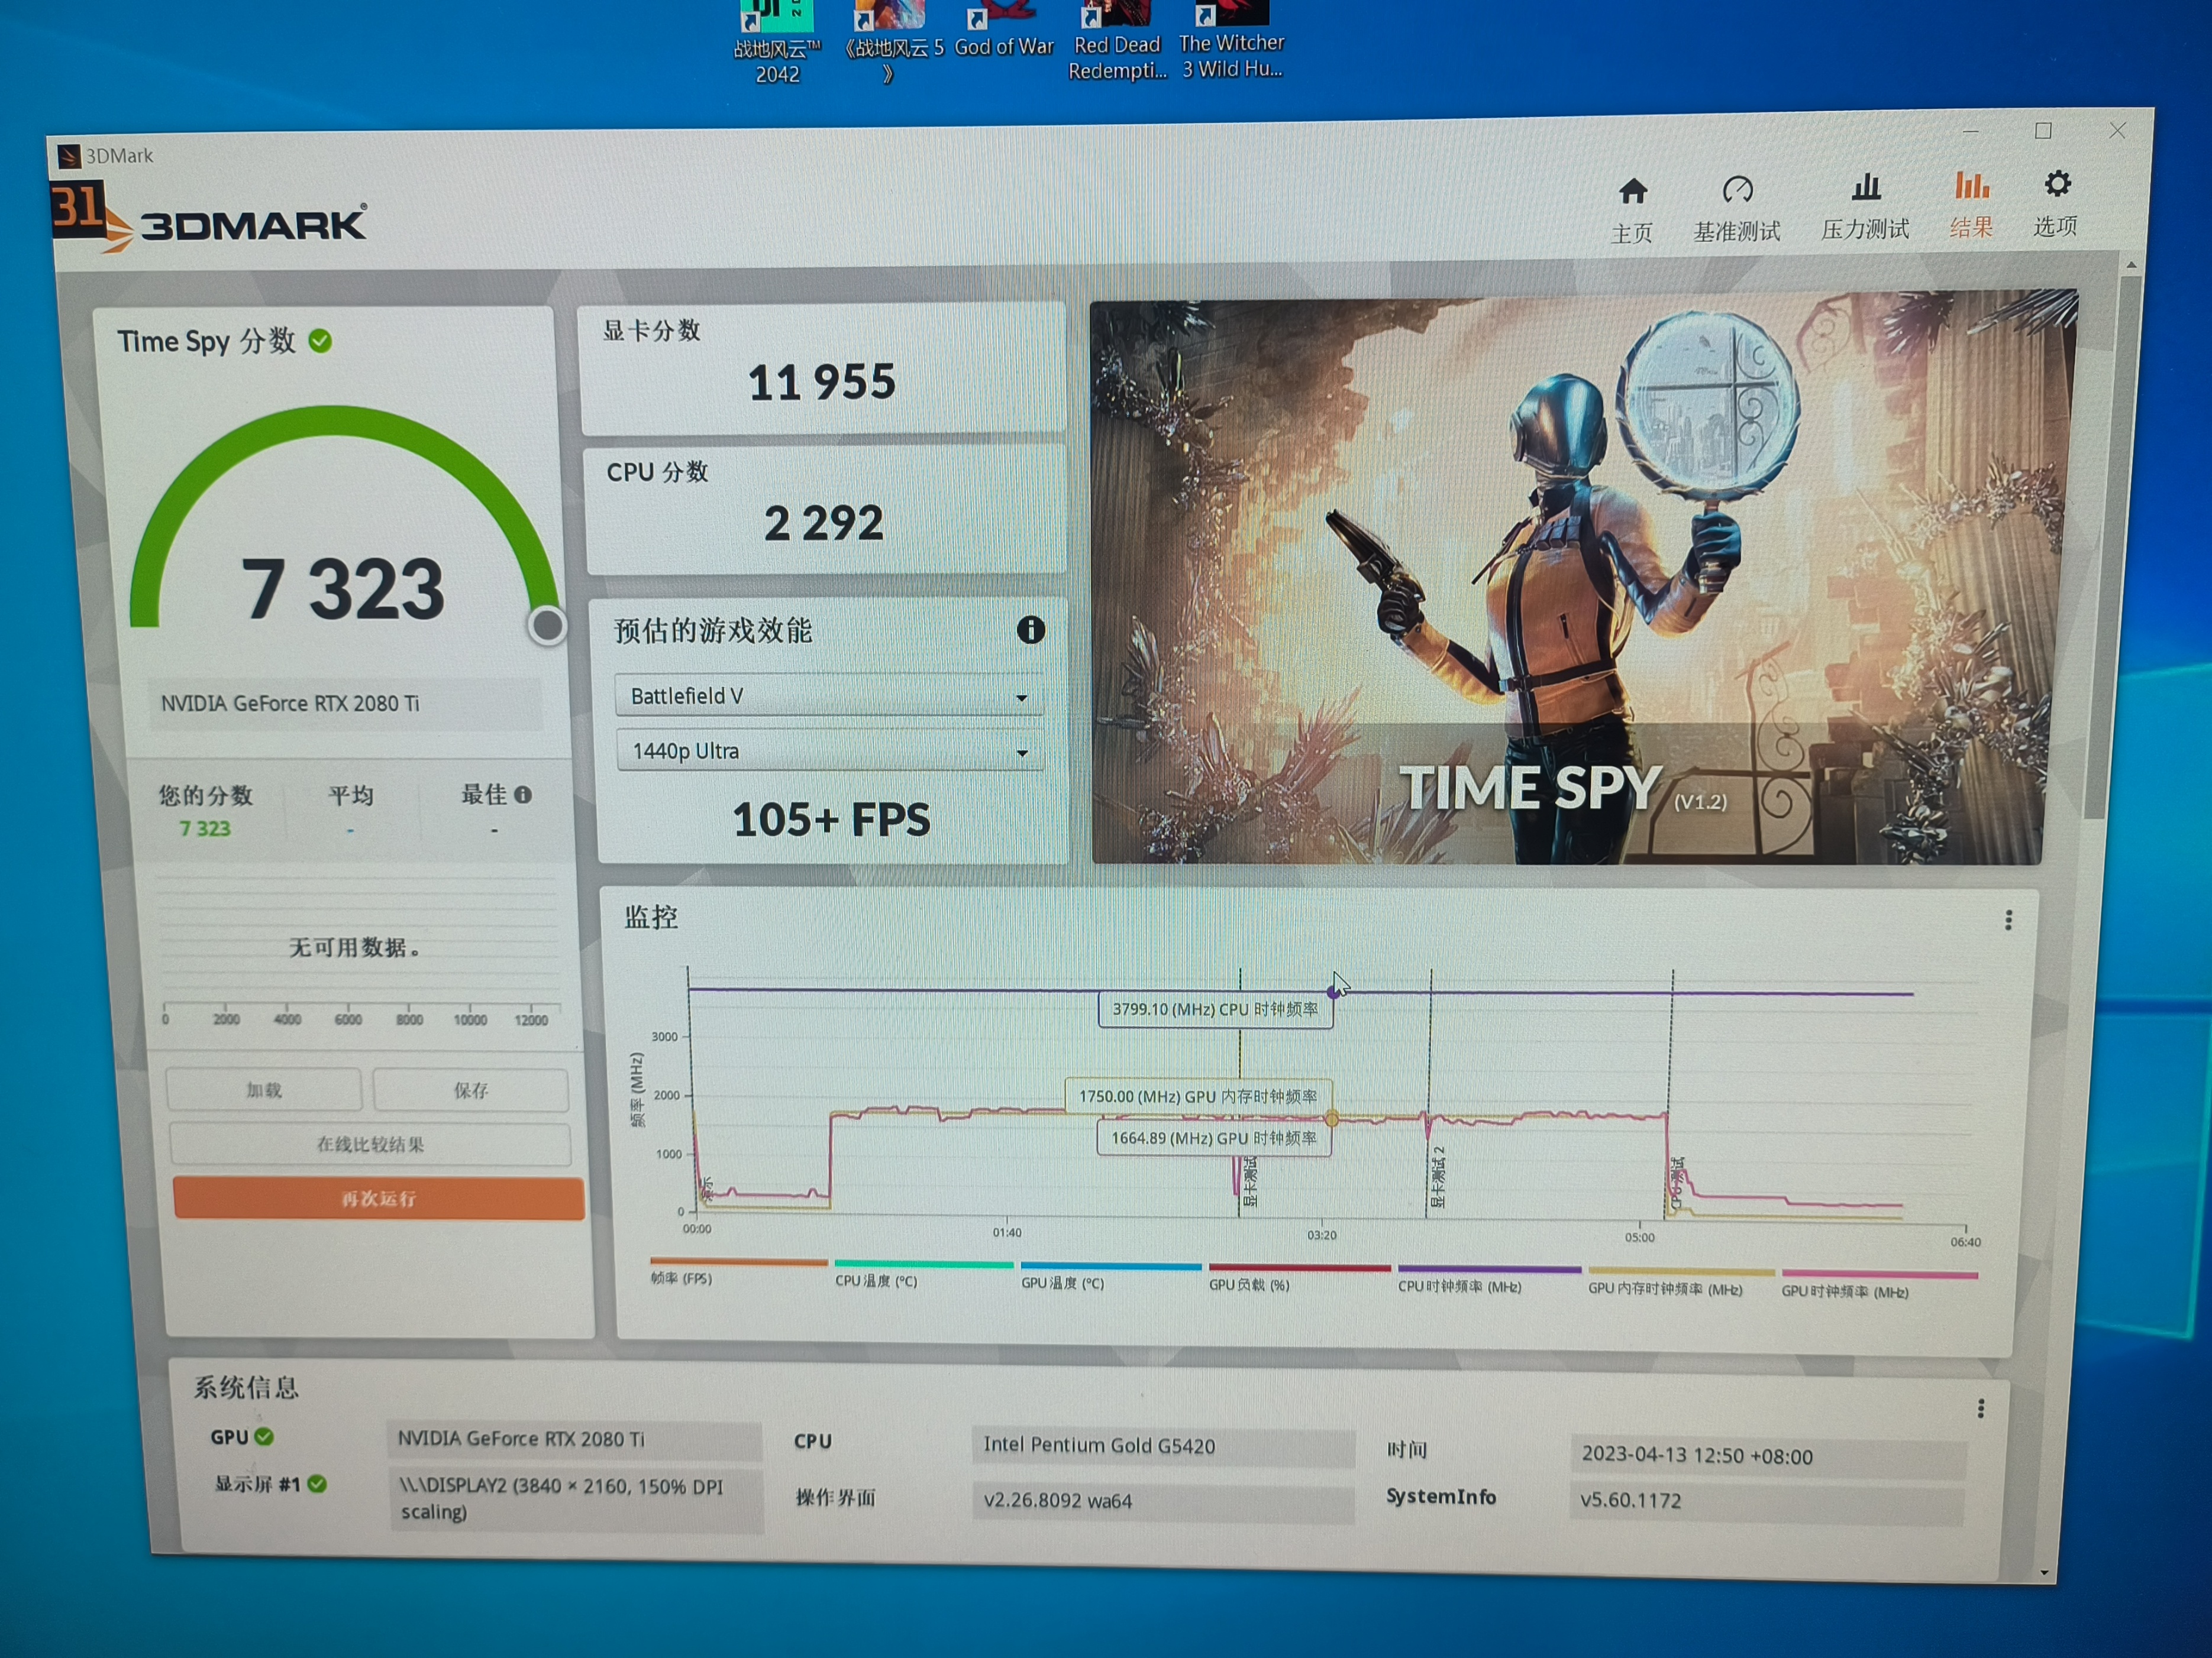Image resolution: width=2212 pixels, height=1658 pixels.
Task: Open God of War desktop shortcut
Action: click(x=1003, y=30)
